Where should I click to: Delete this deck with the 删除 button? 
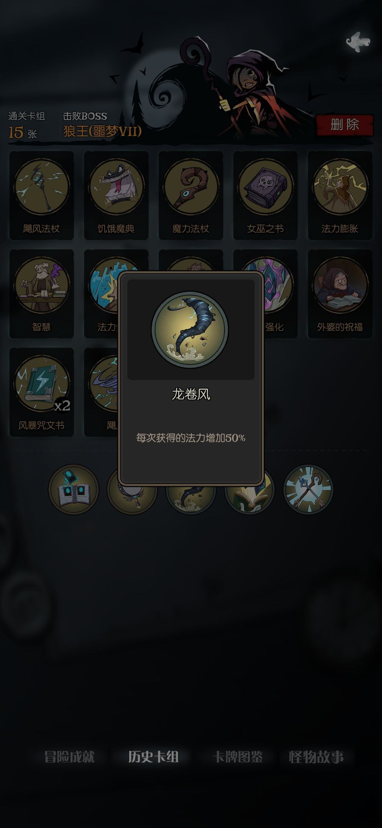(345, 125)
